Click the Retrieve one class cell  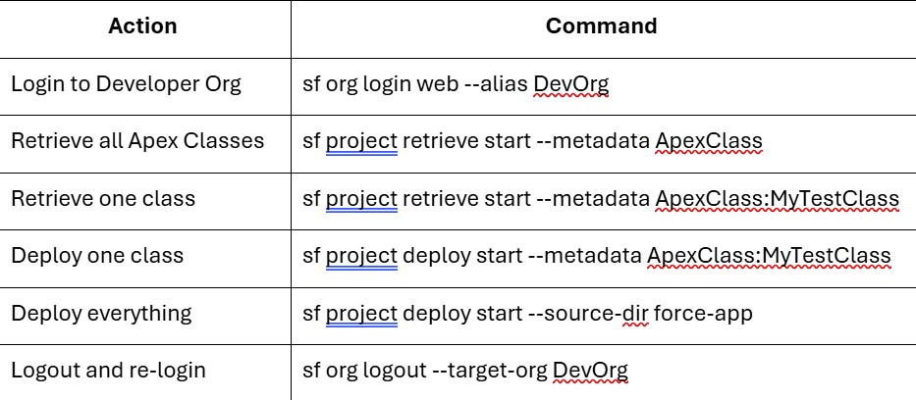[103, 198]
